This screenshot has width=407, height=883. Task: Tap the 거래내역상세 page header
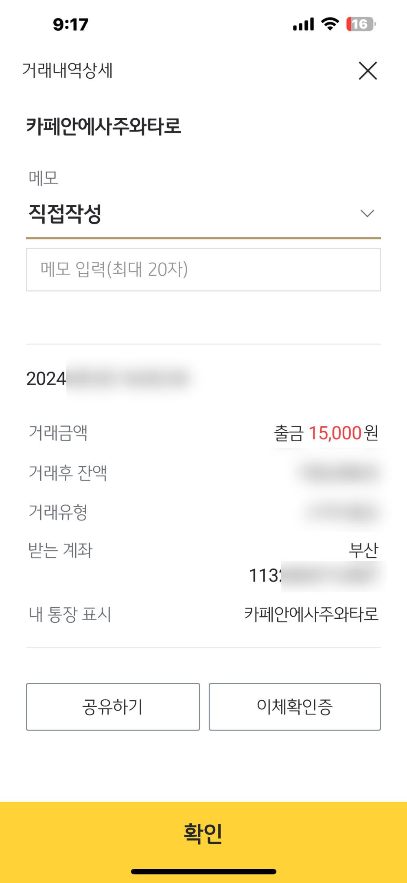(x=68, y=71)
